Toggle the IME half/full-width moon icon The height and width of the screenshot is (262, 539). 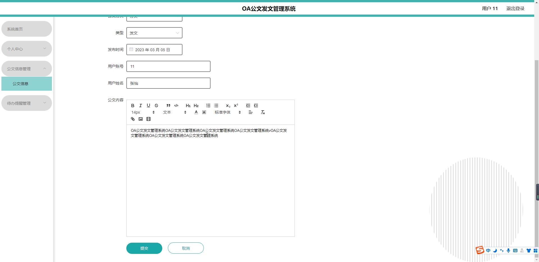click(495, 251)
